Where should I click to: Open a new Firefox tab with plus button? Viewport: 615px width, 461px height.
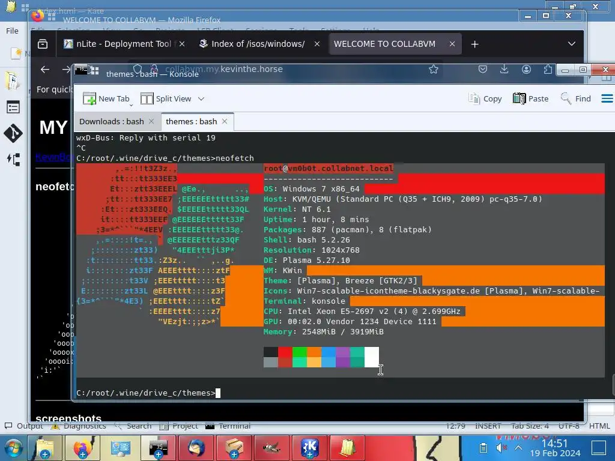click(x=474, y=44)
